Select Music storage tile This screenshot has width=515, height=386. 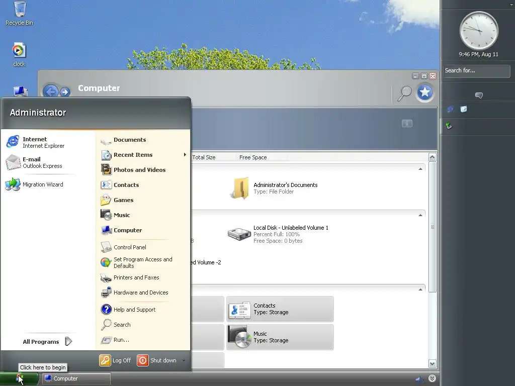280,337
